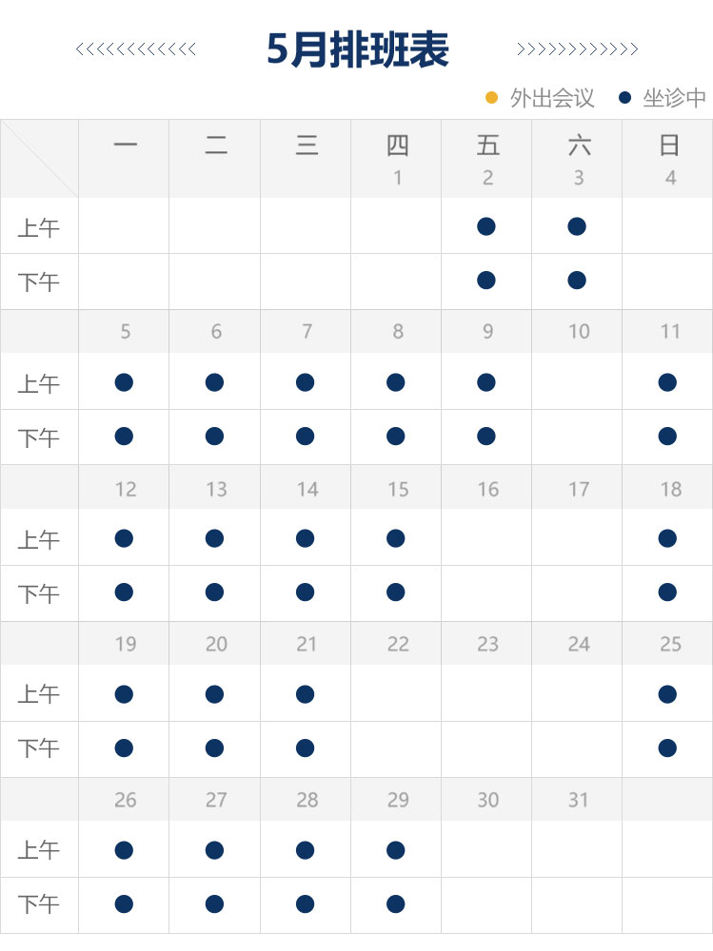Viewport: 713px width, 951px height.
Task: Click the dark blue 坐诊中 legend dot
Action: (625, 97)
